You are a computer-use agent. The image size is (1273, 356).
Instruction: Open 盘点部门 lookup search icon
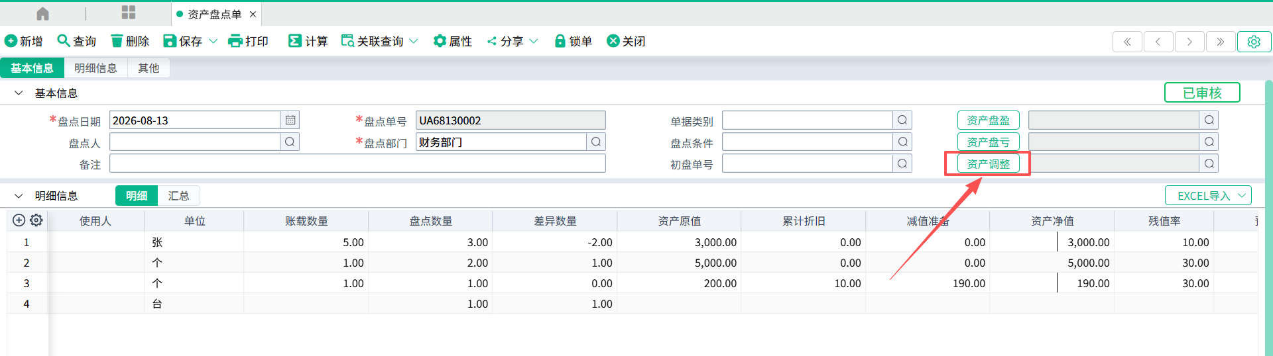(596, 142)
